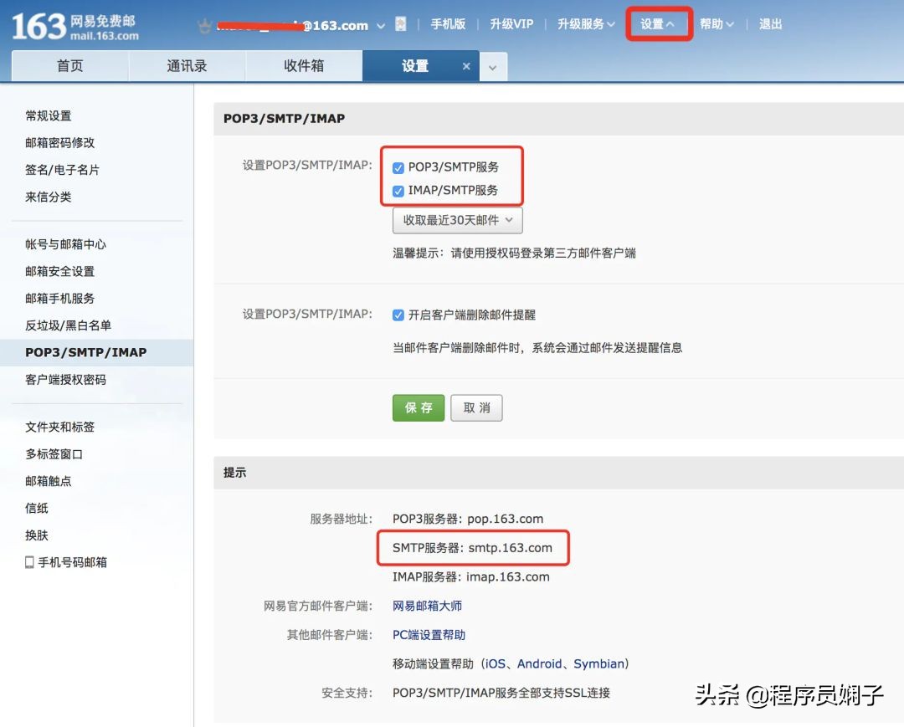Click the 退出 option to log out
This screenshot has height=727, width=904.
770,24
